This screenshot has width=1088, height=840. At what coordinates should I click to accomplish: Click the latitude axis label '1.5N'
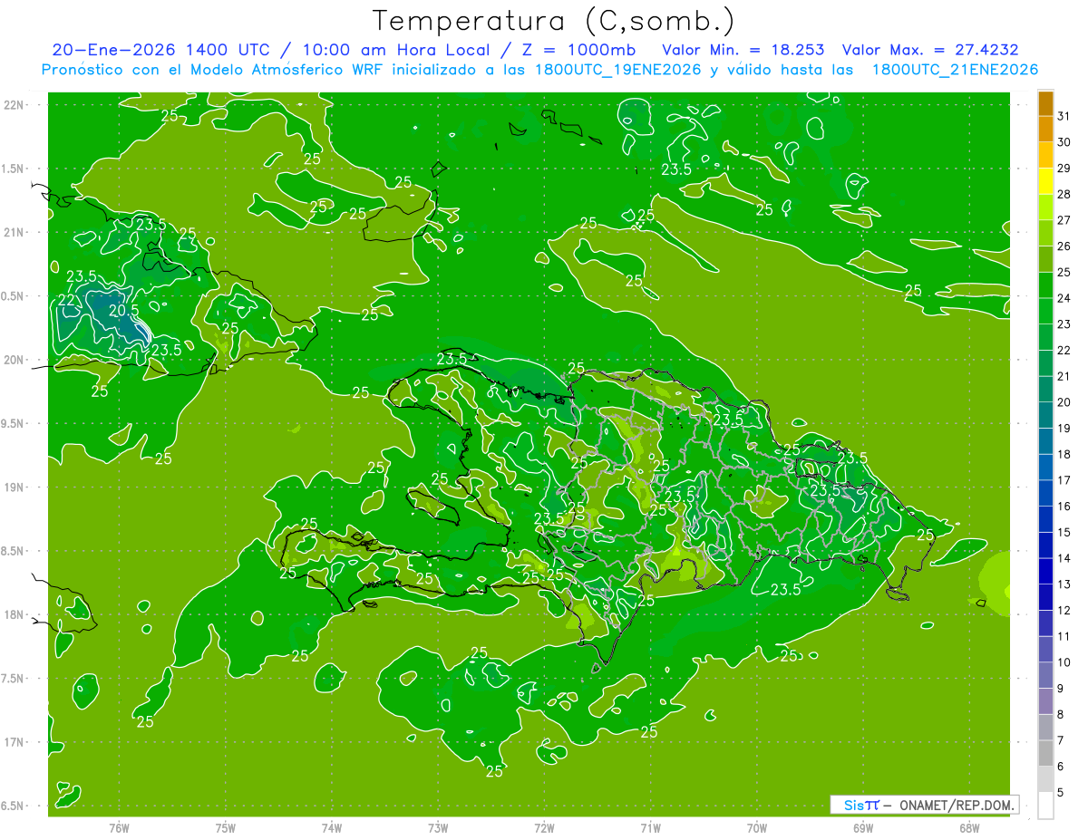coord(14,169)
